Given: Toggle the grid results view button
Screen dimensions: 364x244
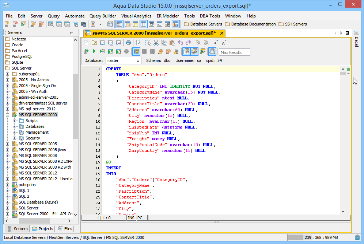Looking at the screenshot, I should (x=186, y=52).
